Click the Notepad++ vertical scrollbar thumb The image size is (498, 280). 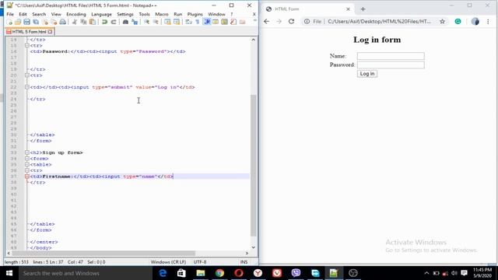click(253, 165)
